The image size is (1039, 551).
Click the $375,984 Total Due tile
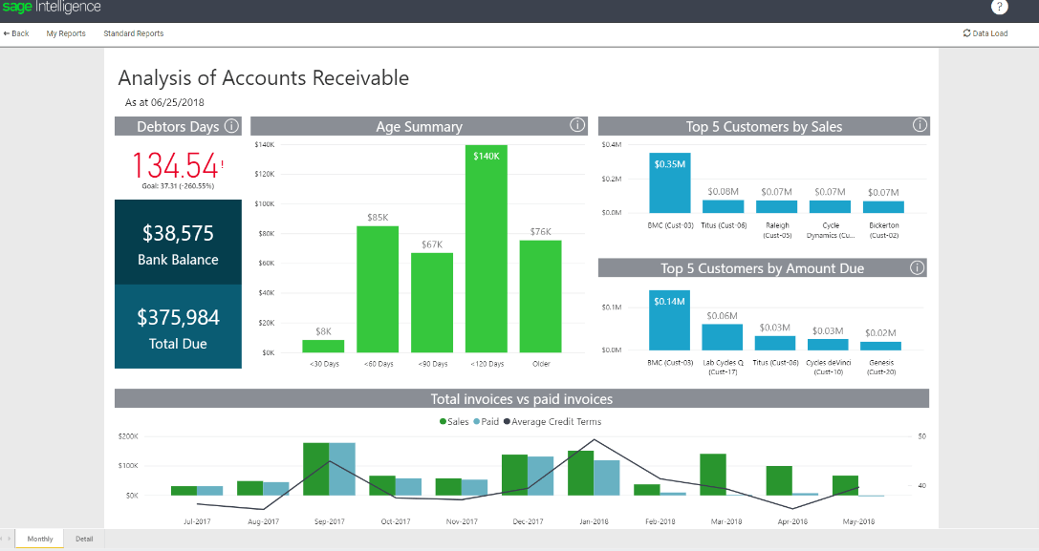178,327
